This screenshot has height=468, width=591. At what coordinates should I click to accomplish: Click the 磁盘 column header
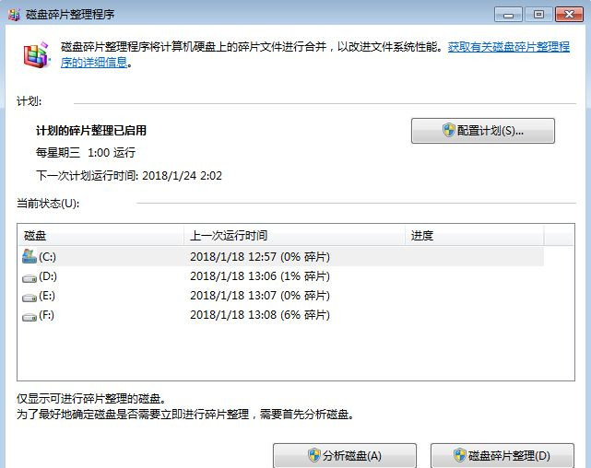coord(100,236)
